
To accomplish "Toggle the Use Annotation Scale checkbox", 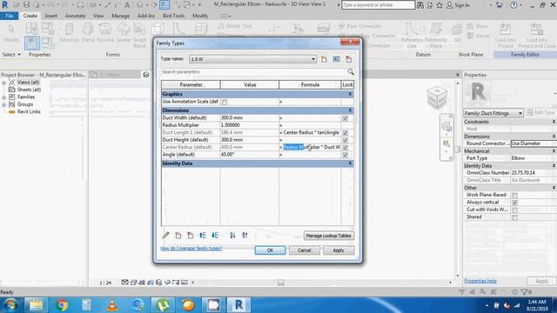I will pyautogui.click(x=225, y=102).
